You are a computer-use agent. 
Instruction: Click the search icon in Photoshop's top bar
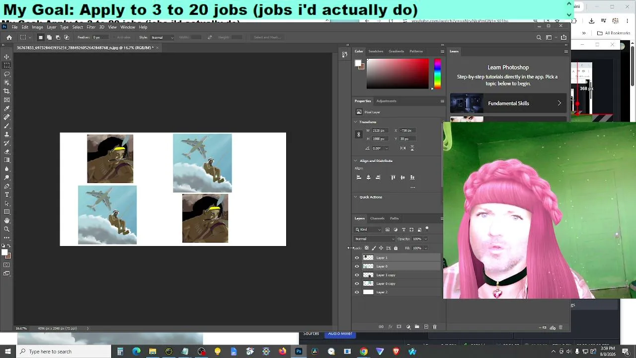point(539,37)
